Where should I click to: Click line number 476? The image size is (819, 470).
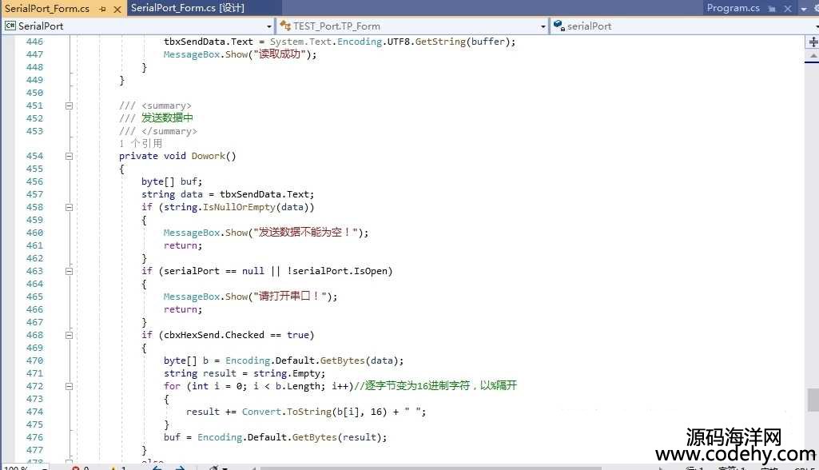pos(34,437)
